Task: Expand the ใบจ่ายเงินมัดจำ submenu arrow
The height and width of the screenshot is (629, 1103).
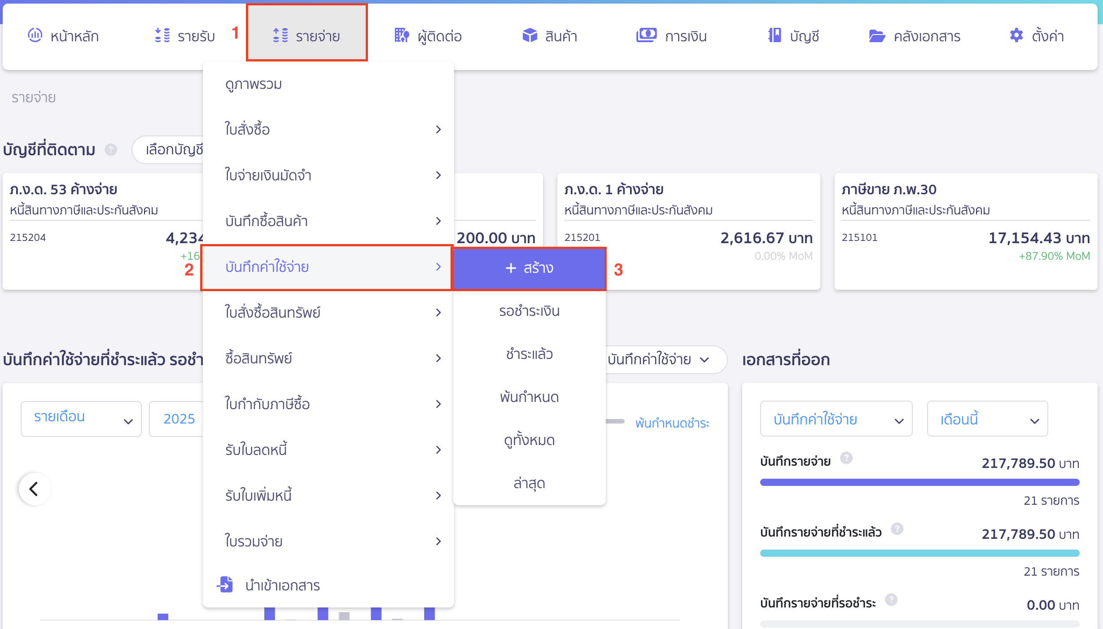Action: tap(438, 175)
